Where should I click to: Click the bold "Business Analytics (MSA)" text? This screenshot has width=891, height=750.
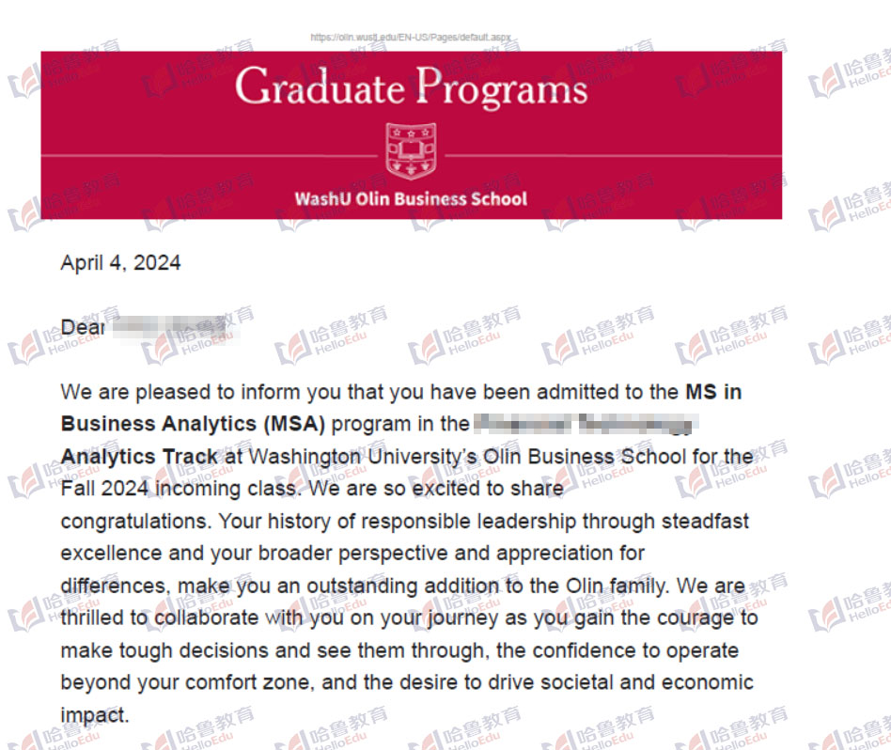(193, 424)
